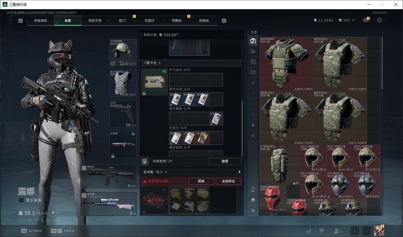Select the heavy vest with 116.0/116.0 durability
Screen dimensions: 403x237
[x=340, y=64]
